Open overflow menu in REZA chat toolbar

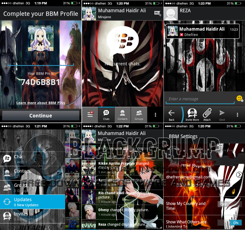point(237,115)
